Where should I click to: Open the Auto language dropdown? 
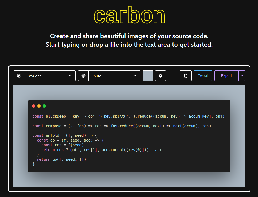pos(114,76)
